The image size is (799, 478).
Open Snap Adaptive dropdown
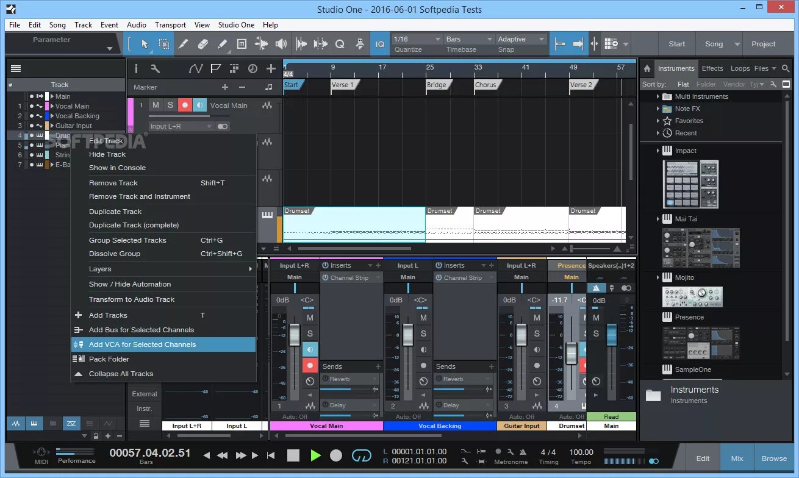[x=521, y=39]
